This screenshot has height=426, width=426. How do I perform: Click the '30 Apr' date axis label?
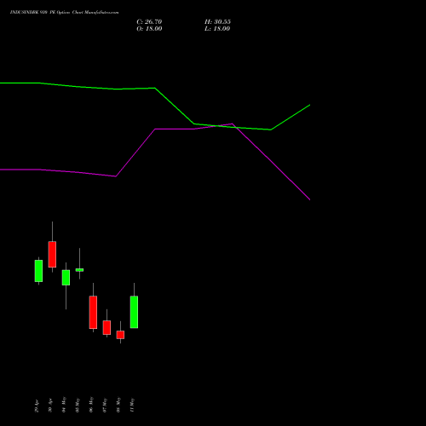50,406
